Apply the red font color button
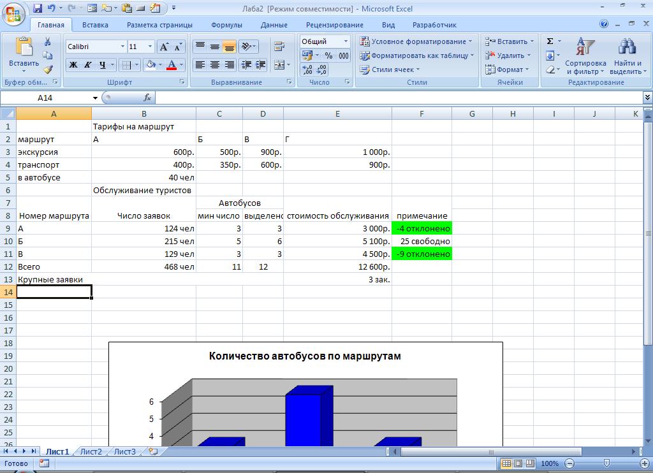The height and width of the screenshot is (473, 653). [x=171, y=64]
